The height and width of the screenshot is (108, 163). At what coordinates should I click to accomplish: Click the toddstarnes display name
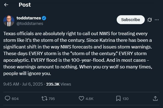29,18
